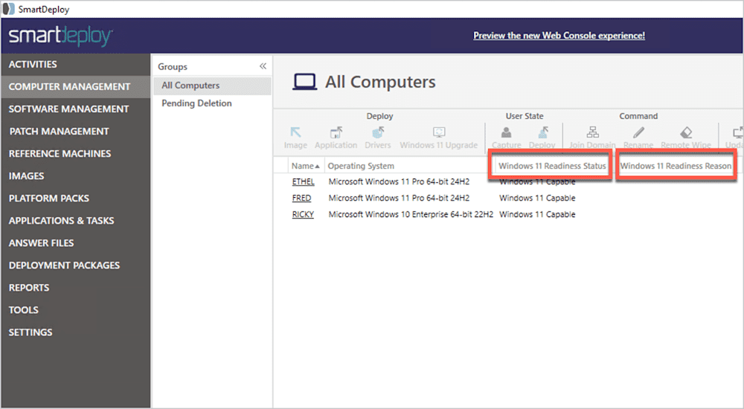Viewport: 744px width, 409px height.
Task: Go to Platform Packs
Action: click(75, 198)
